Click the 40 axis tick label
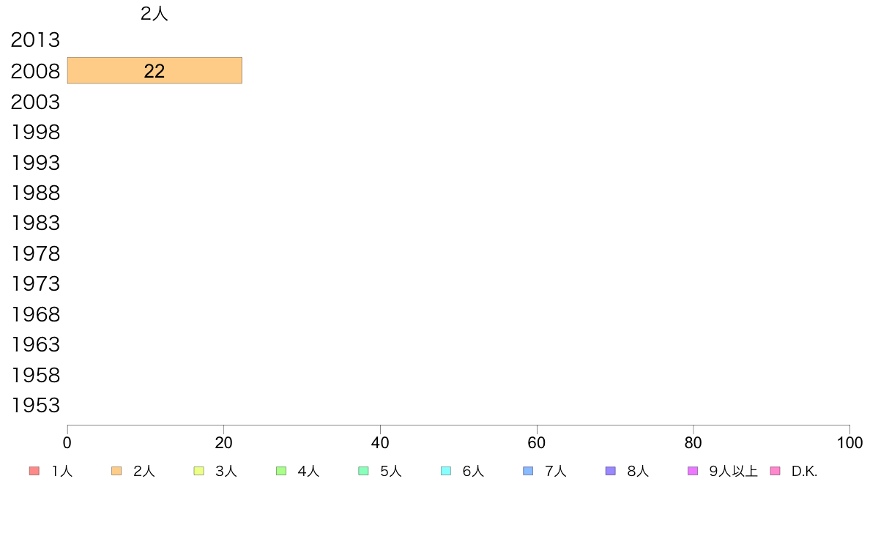Viewport: 870px width, 539px height. click(380, 442)
